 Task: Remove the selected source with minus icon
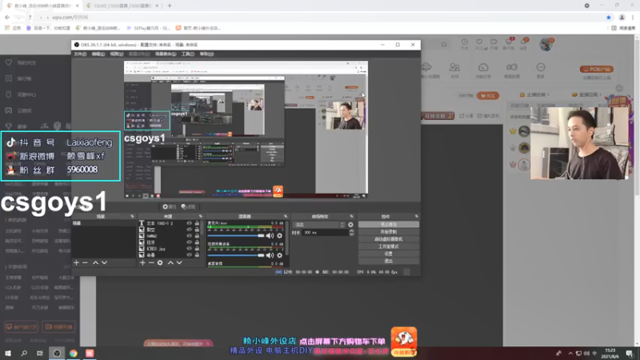click(x=151, y=263)
